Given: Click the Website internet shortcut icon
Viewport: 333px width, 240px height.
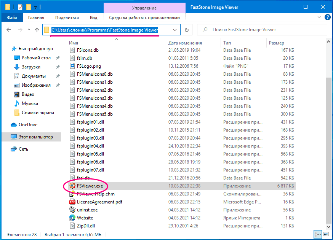Looking at the screenshot, I should coord(72,218).
